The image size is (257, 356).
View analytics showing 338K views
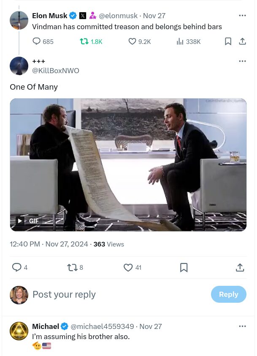[x=181, y=41]
